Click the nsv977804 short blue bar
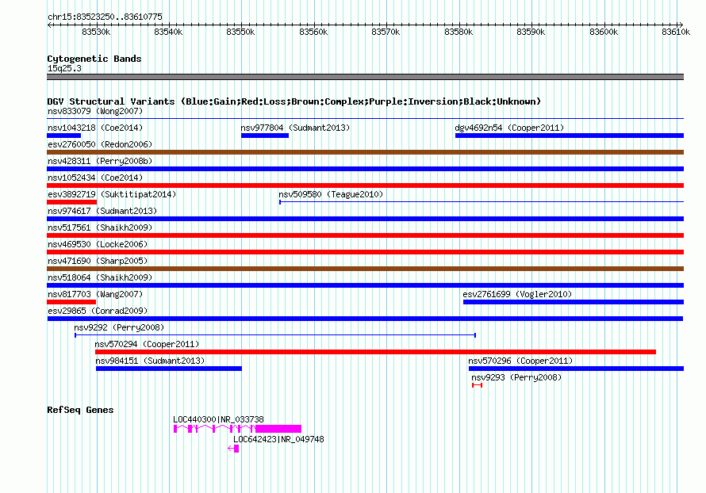 tap(265, 136)
